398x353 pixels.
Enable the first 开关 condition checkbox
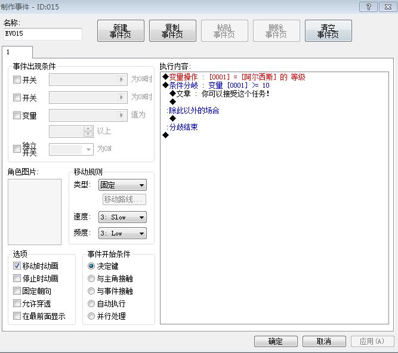point(17,80)
